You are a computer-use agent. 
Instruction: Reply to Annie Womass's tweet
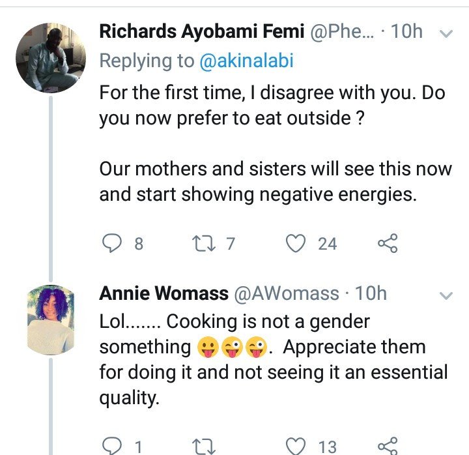click(112, 447)
